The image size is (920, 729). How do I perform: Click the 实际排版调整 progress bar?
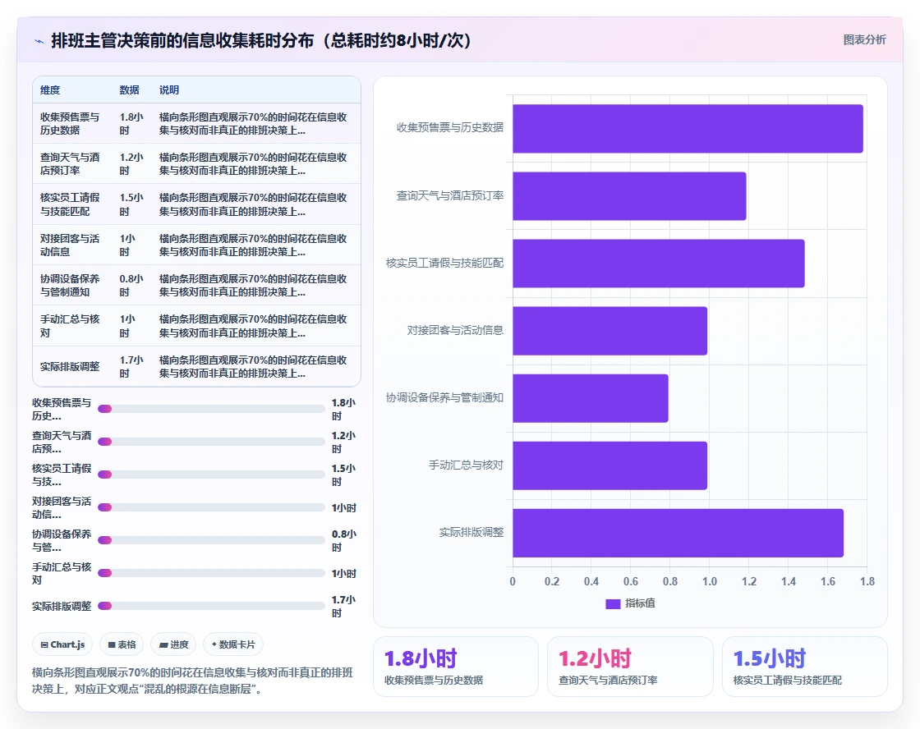click(x=211, y=606)
